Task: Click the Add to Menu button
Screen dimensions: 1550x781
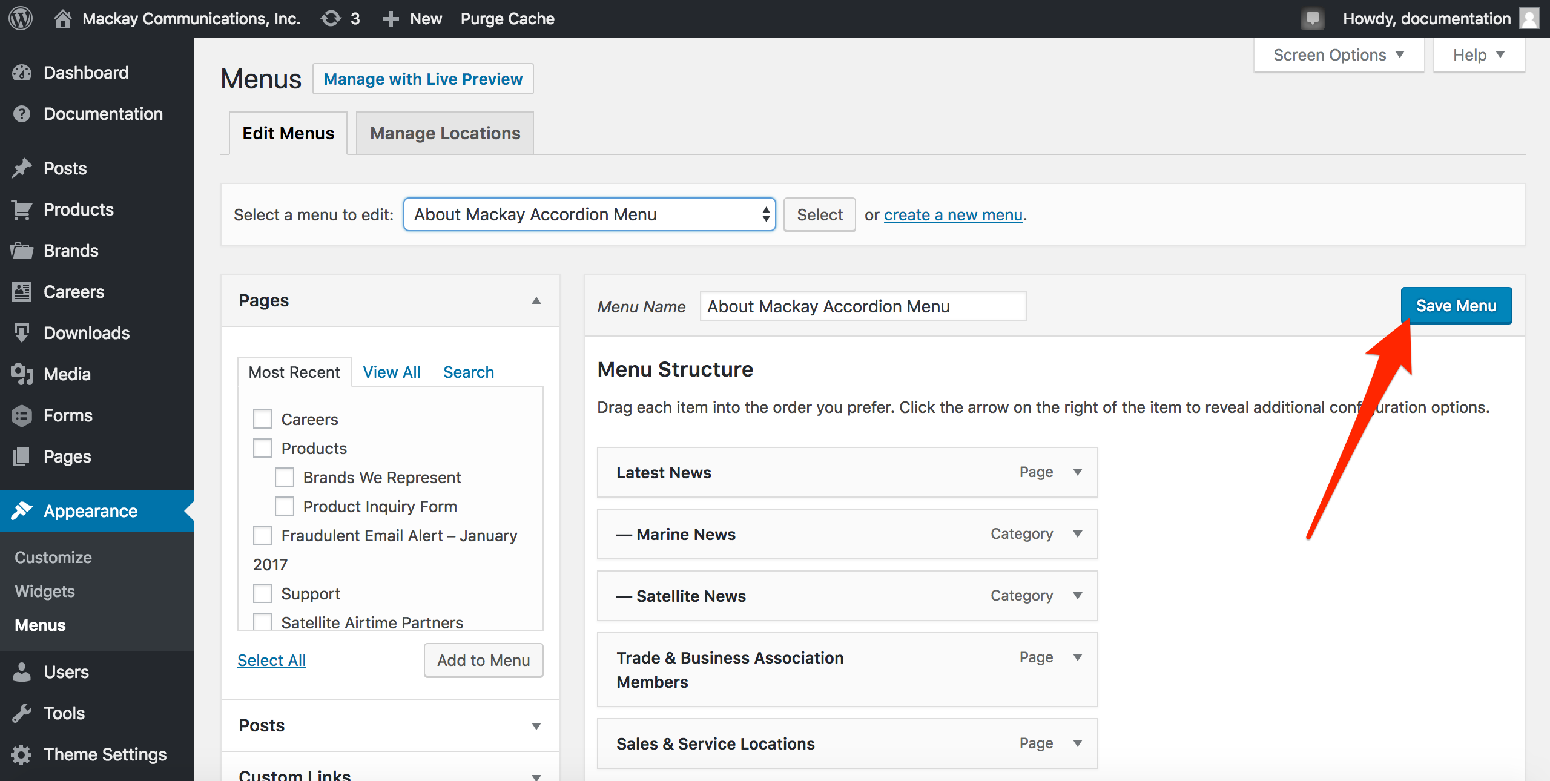Action: click(484, 661)
